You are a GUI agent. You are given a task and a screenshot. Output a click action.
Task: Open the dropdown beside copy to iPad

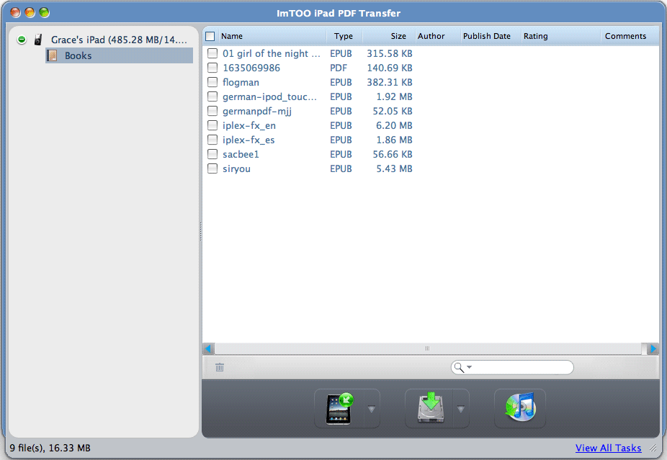click(x=372, y=409)
